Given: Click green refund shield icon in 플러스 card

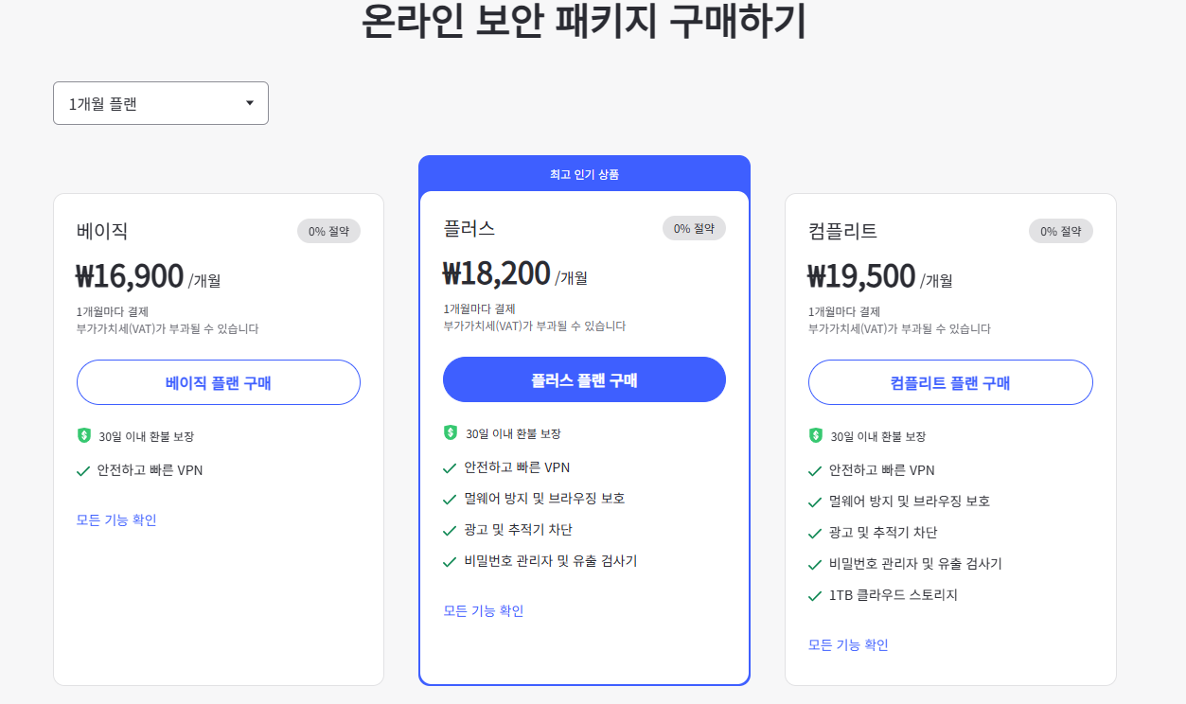Looking at the screenshot, I should (451, 432).
